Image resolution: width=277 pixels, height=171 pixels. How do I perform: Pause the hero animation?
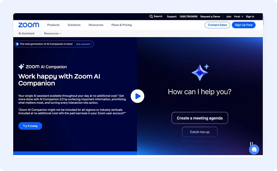(251, 144)
